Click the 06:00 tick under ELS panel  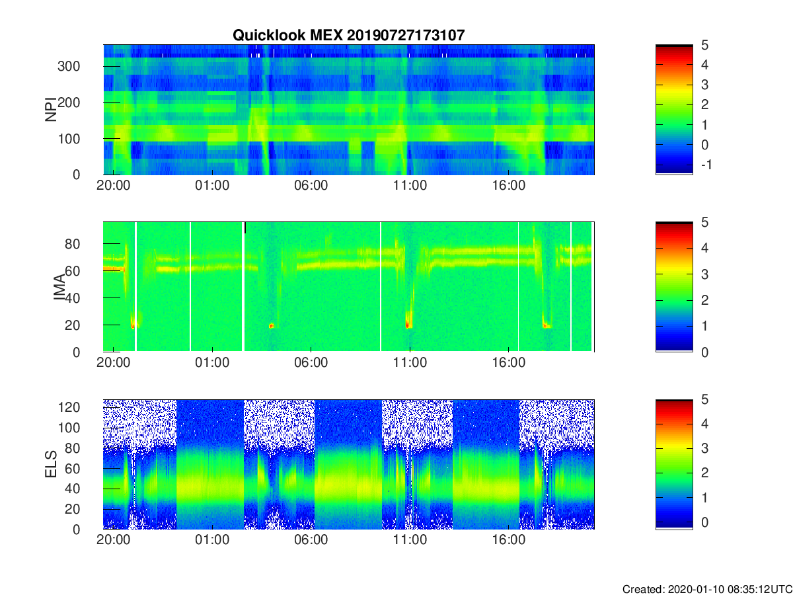311,540
